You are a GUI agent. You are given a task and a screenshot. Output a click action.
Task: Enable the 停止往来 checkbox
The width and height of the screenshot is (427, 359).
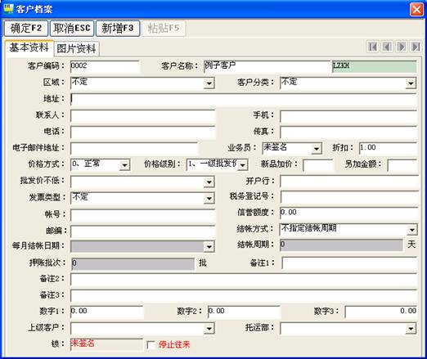click(x=151, y=345)
